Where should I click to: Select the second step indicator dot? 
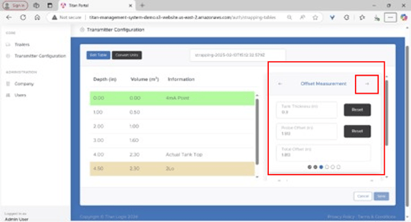315,167
